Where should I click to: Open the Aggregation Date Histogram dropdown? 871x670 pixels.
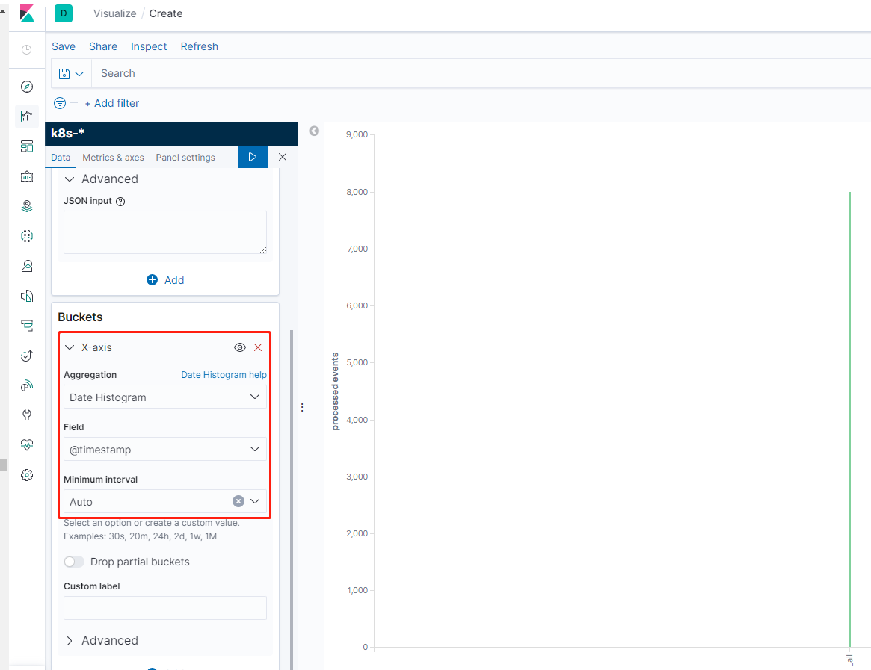pyautogui.click(x=164, y=397)
